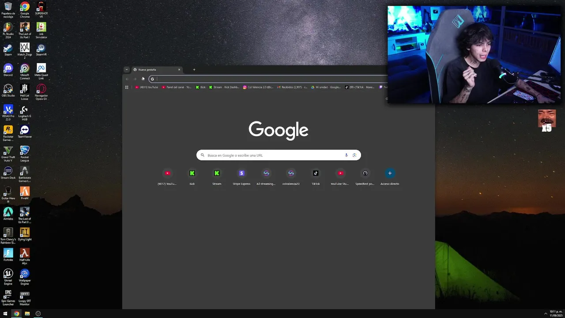
Task: Open Google Lens image search icon
Action: pos(354,155)
